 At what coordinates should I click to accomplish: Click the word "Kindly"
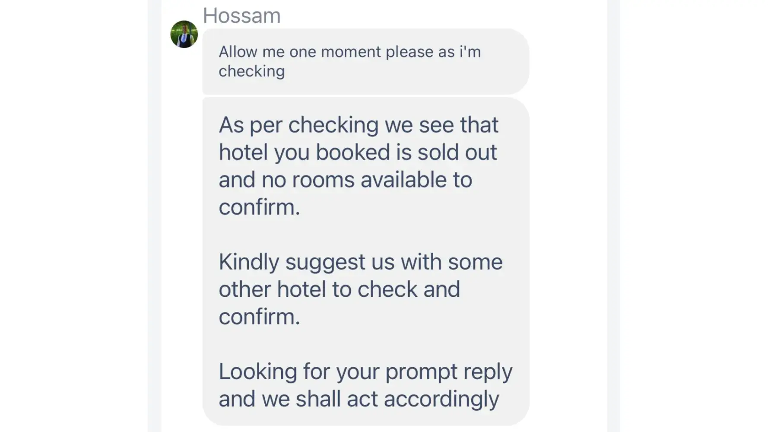248,262
